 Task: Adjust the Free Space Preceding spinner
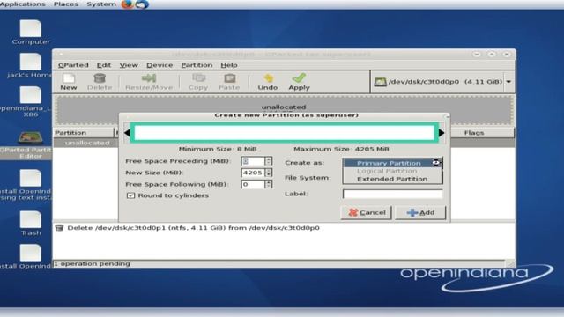pos(268,161)
